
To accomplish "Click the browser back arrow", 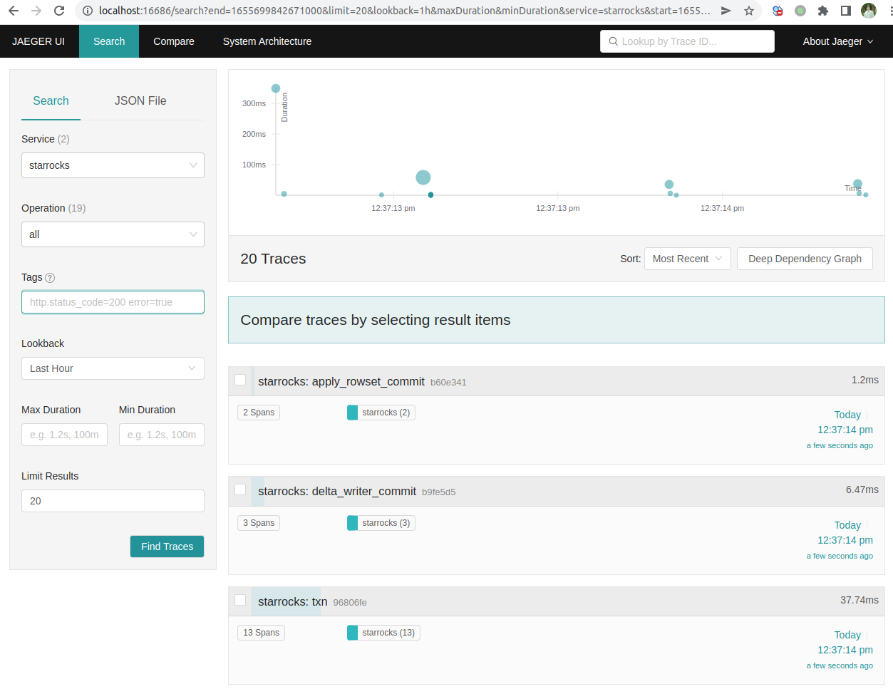I will pos(14,11).
